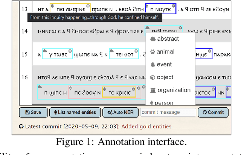Click the GitHub icon beside Latest commit

(21, 127)
